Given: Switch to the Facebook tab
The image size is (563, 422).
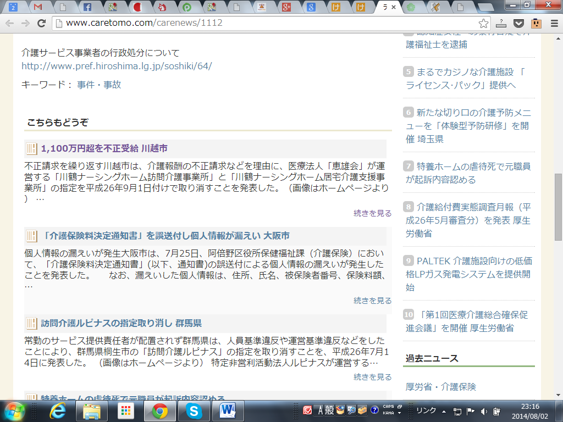Looking at the screenshot, I should click(87, 8).
